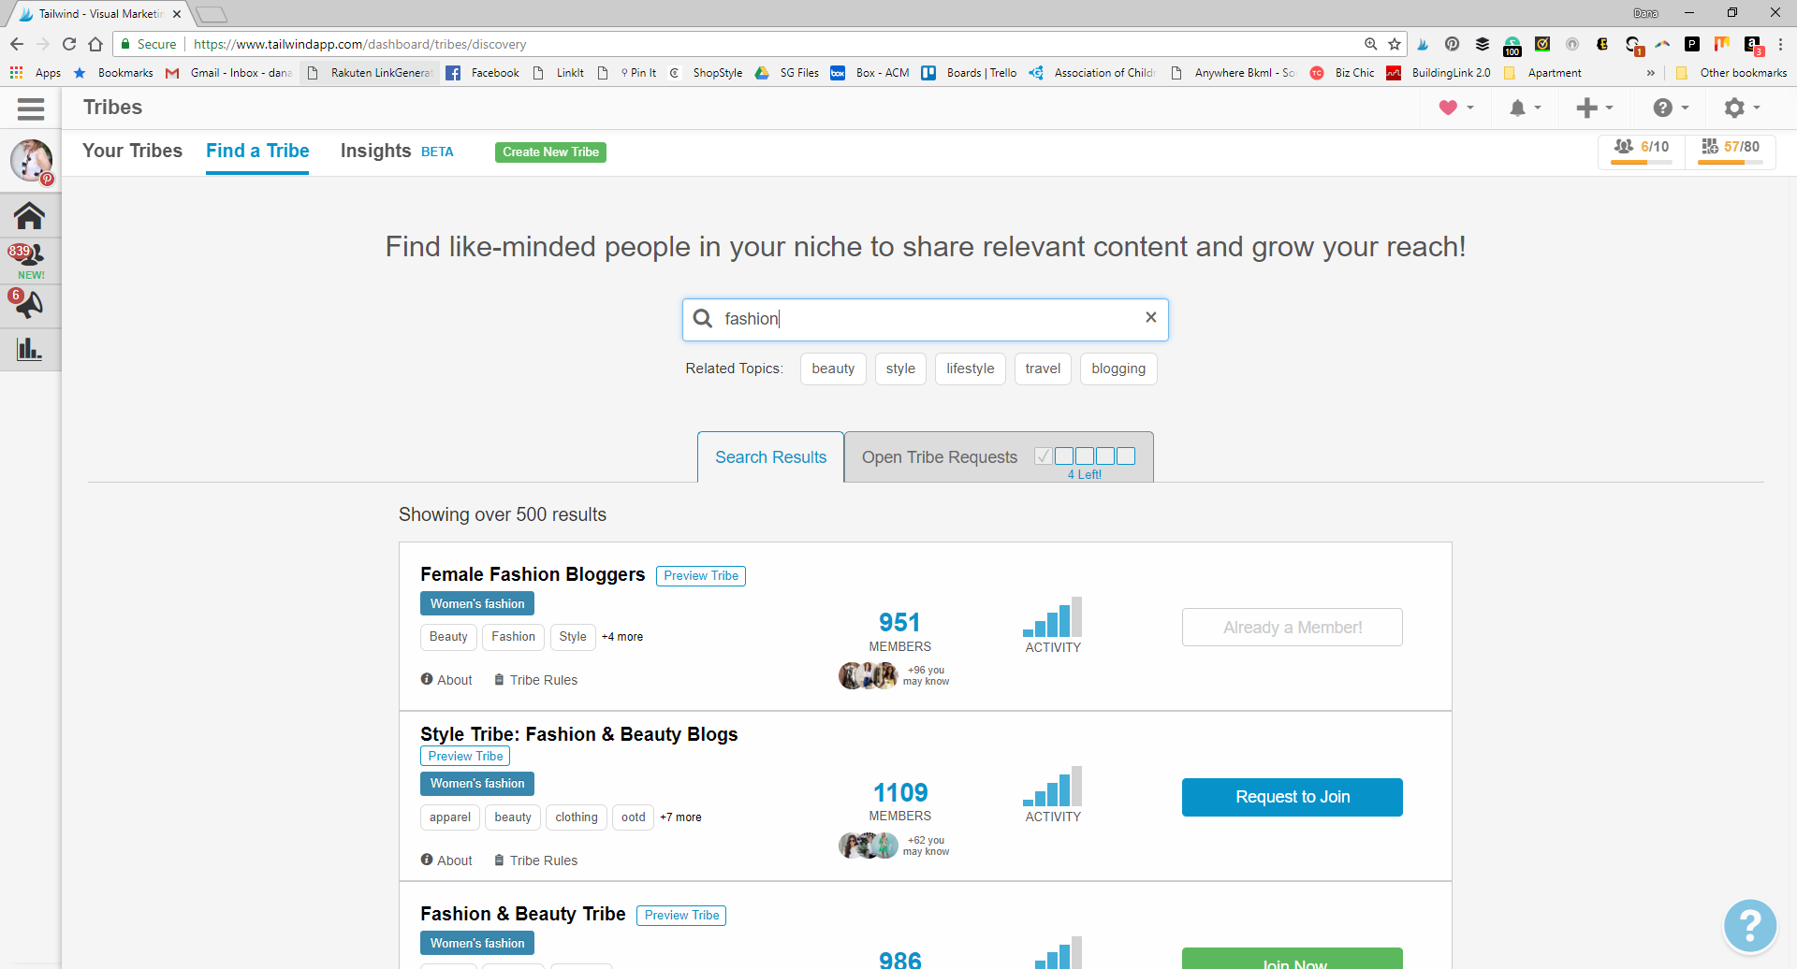Open the bar chart analytics sidebar icon
The image size is (1797, 969).
[29, 350]
